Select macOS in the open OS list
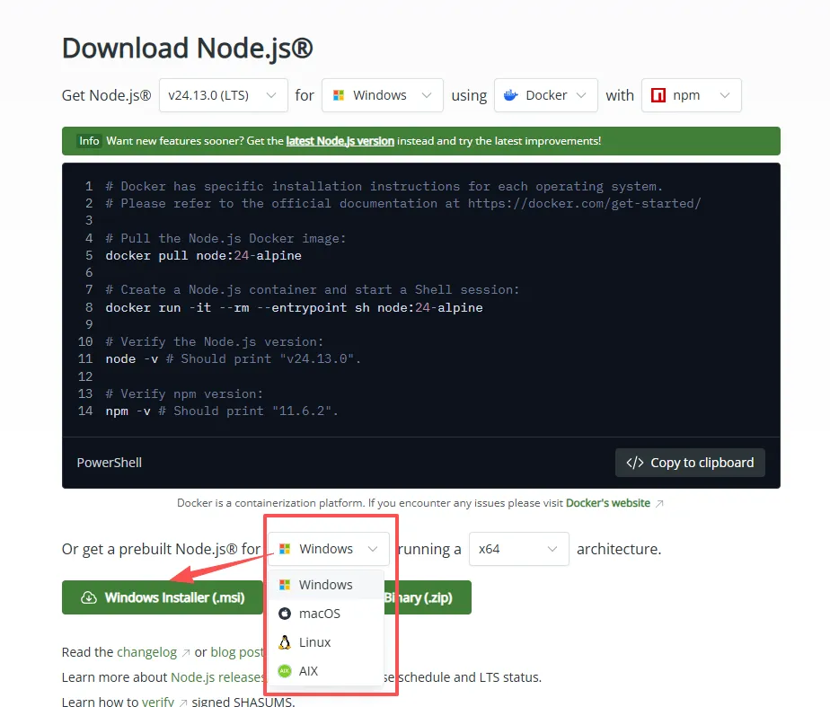Image resolution: width=830 pixels, height=707 pixels. click(326, 614)
